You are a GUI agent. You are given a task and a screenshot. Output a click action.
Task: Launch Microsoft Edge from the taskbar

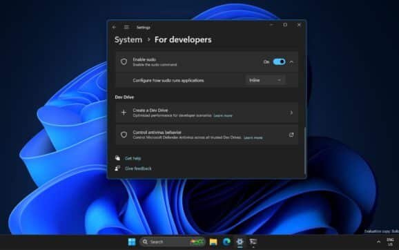pos(226,242)
